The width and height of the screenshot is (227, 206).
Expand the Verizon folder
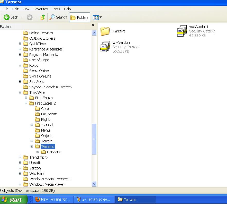point(20,168)
